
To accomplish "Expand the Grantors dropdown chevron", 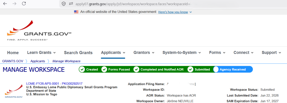I will tap(153, 53).
